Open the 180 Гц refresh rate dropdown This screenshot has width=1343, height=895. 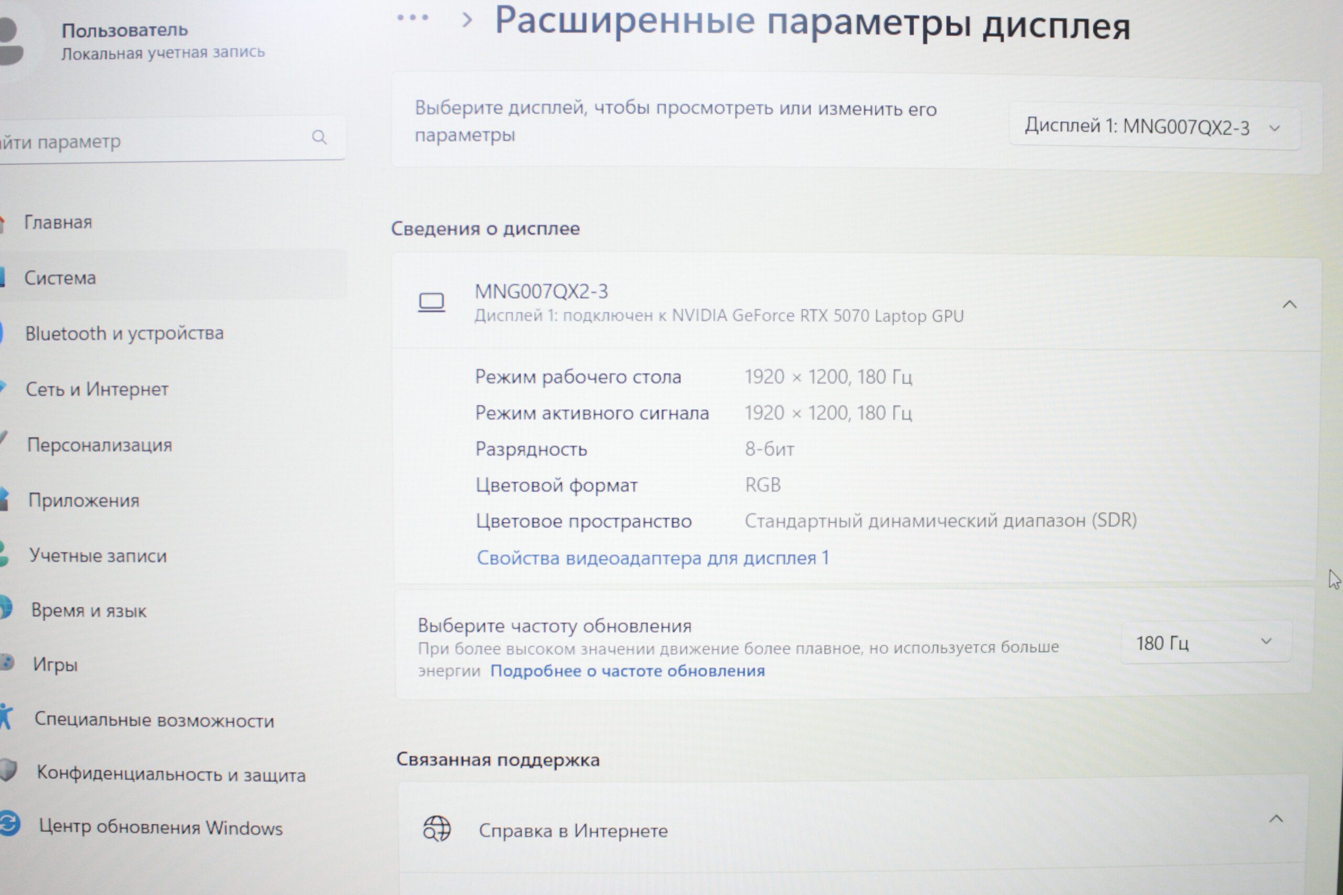[1205, 643]
